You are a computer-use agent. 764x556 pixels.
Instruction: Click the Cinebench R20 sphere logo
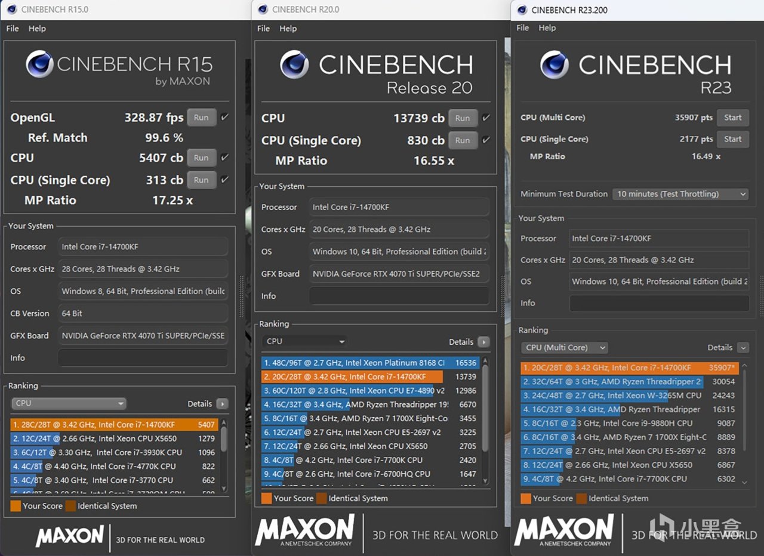tap(294, 64)
